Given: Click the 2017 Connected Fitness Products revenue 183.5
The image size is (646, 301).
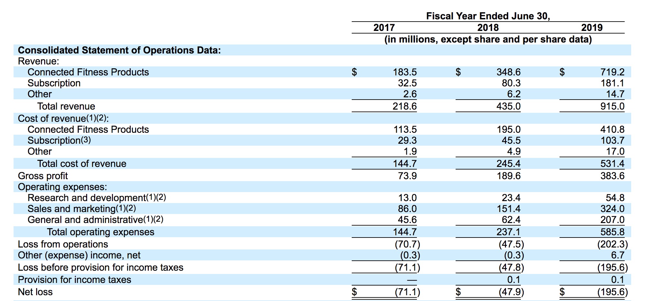Looking at the screenshot, I should (405, 72).
